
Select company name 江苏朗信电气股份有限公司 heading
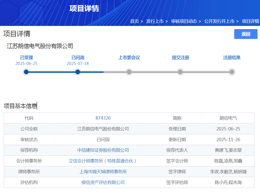tap(40, 46)
